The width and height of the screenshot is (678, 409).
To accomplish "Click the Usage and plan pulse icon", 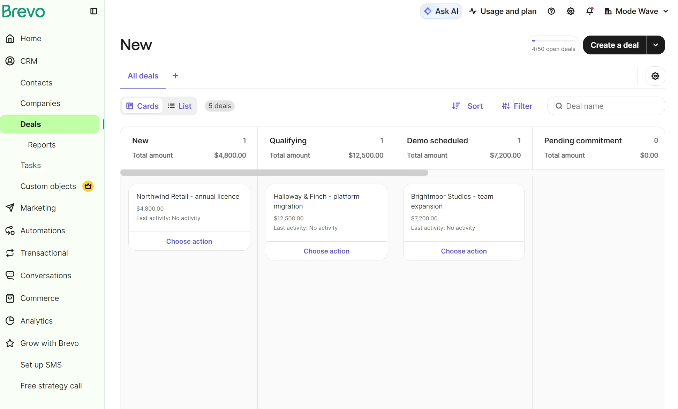I will click(473, 11).
